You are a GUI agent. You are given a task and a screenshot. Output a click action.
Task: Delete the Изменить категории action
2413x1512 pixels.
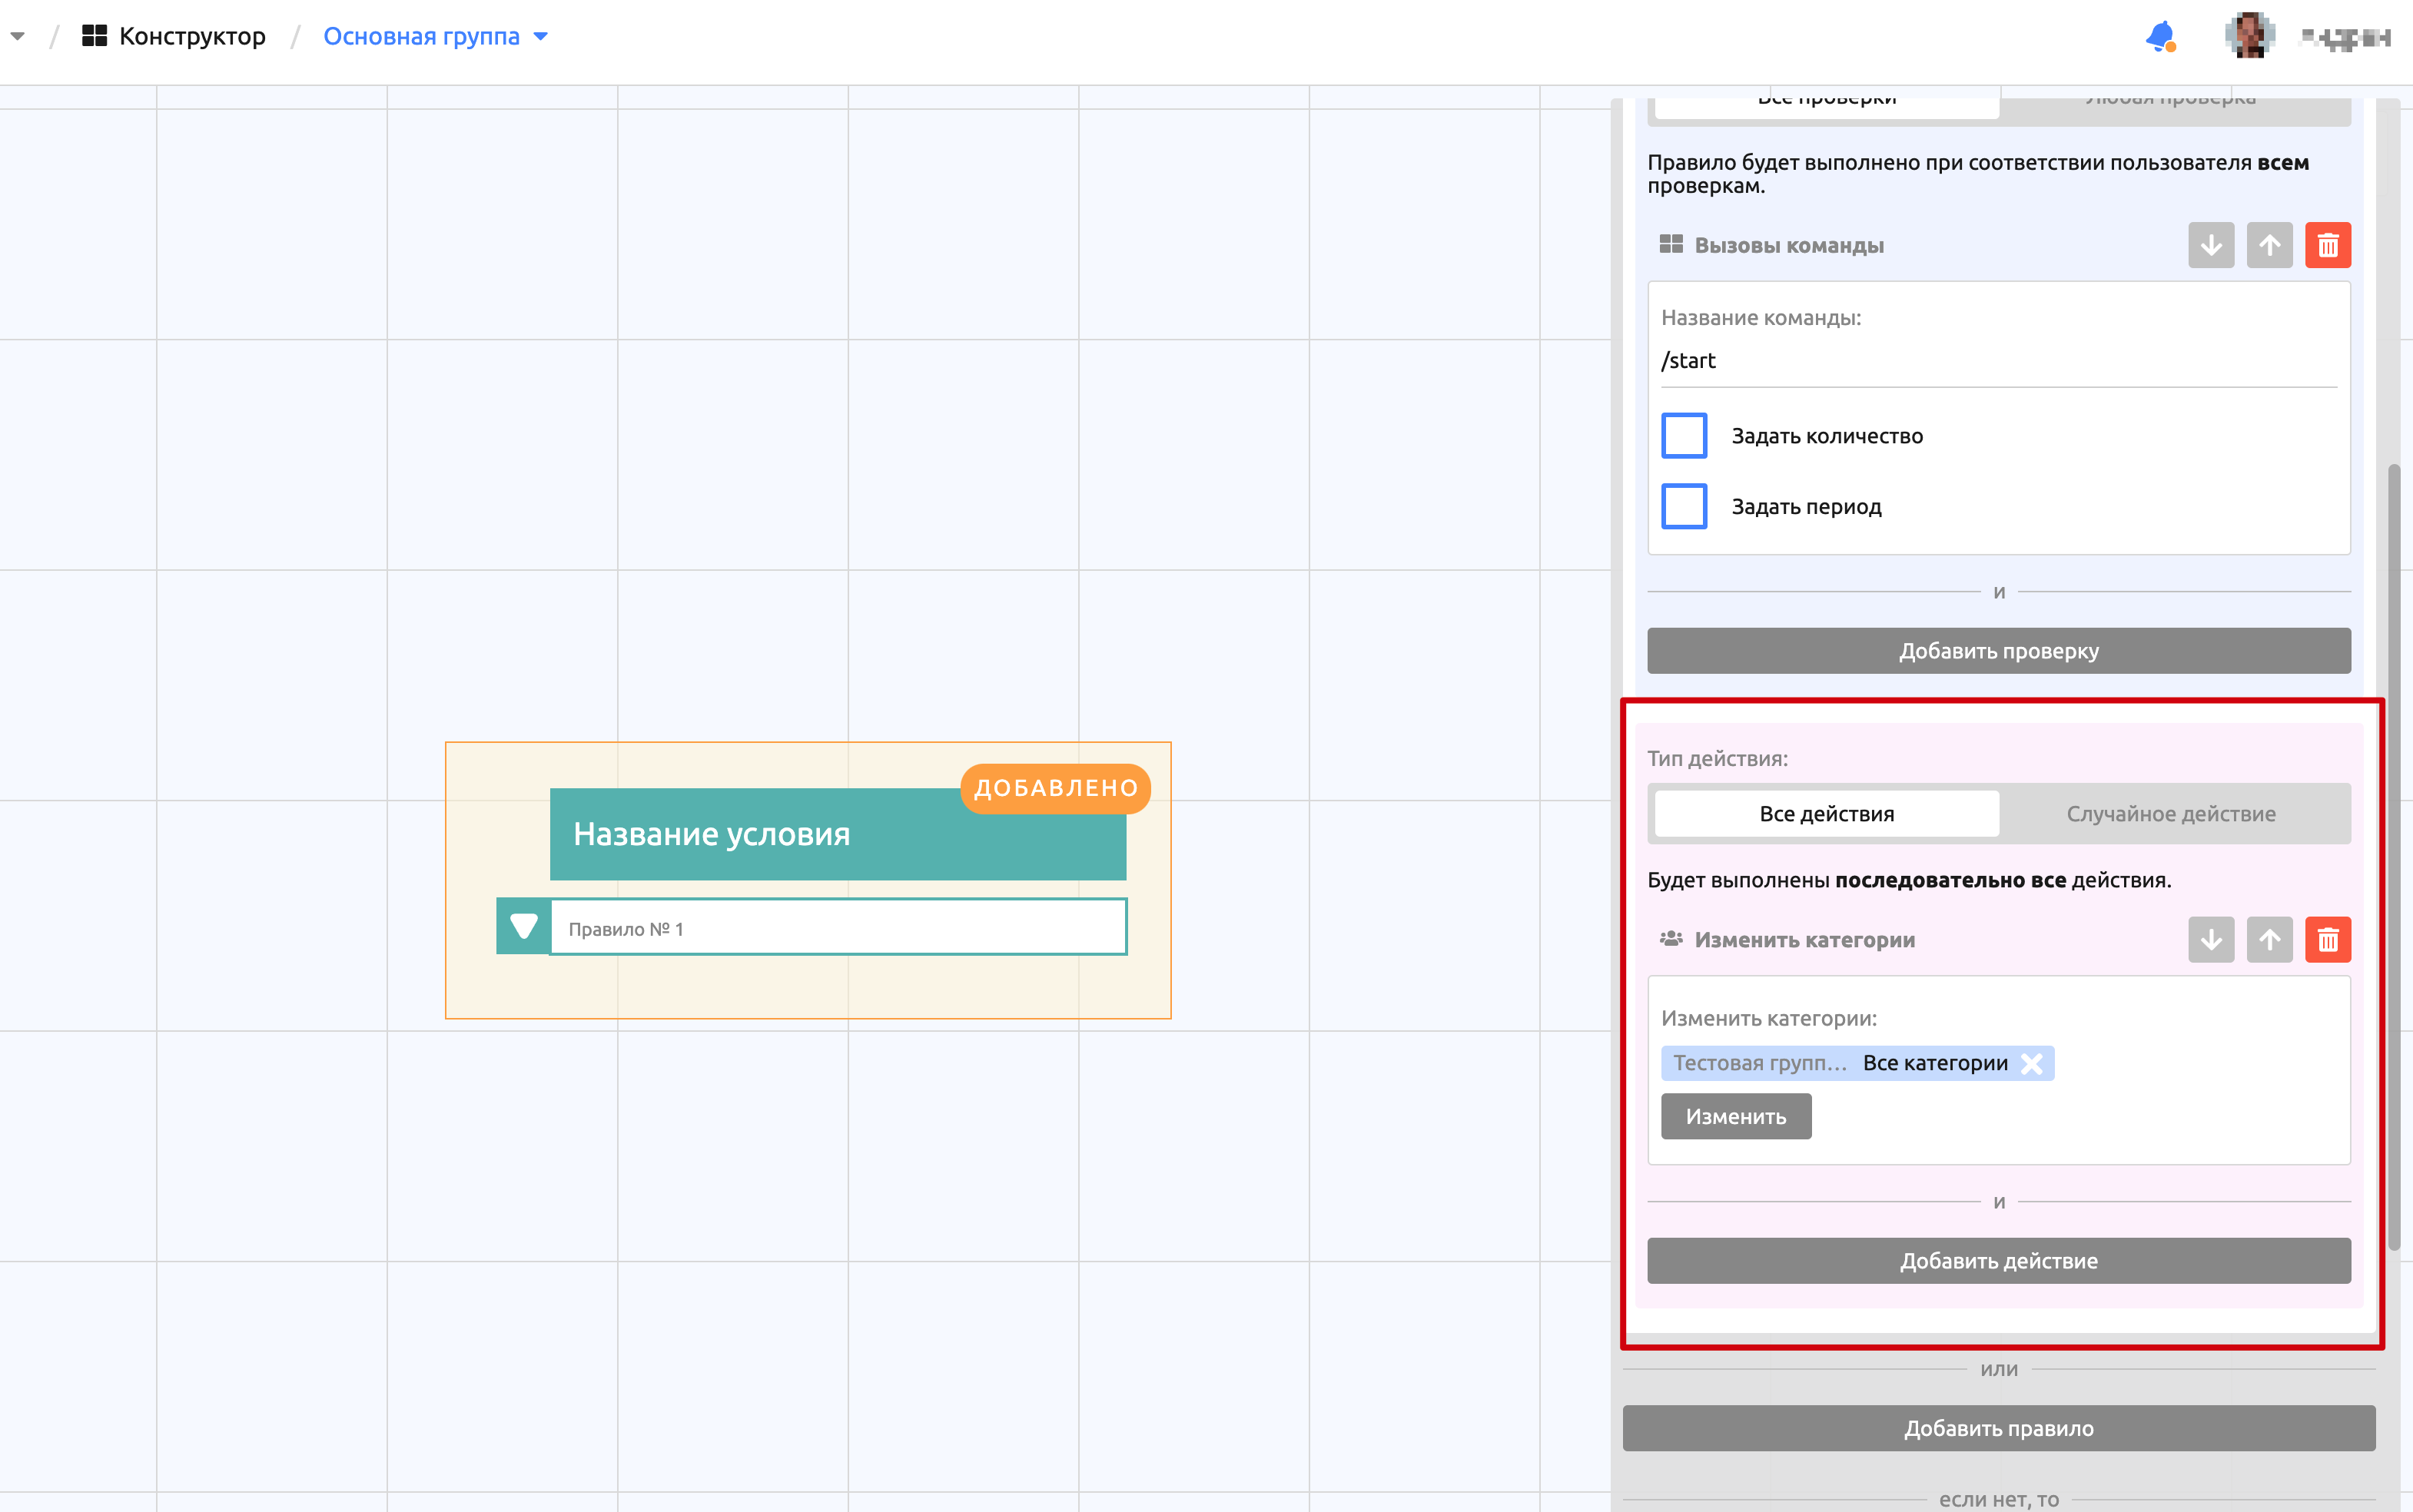pyautogui.click(x=2328, y=940)
